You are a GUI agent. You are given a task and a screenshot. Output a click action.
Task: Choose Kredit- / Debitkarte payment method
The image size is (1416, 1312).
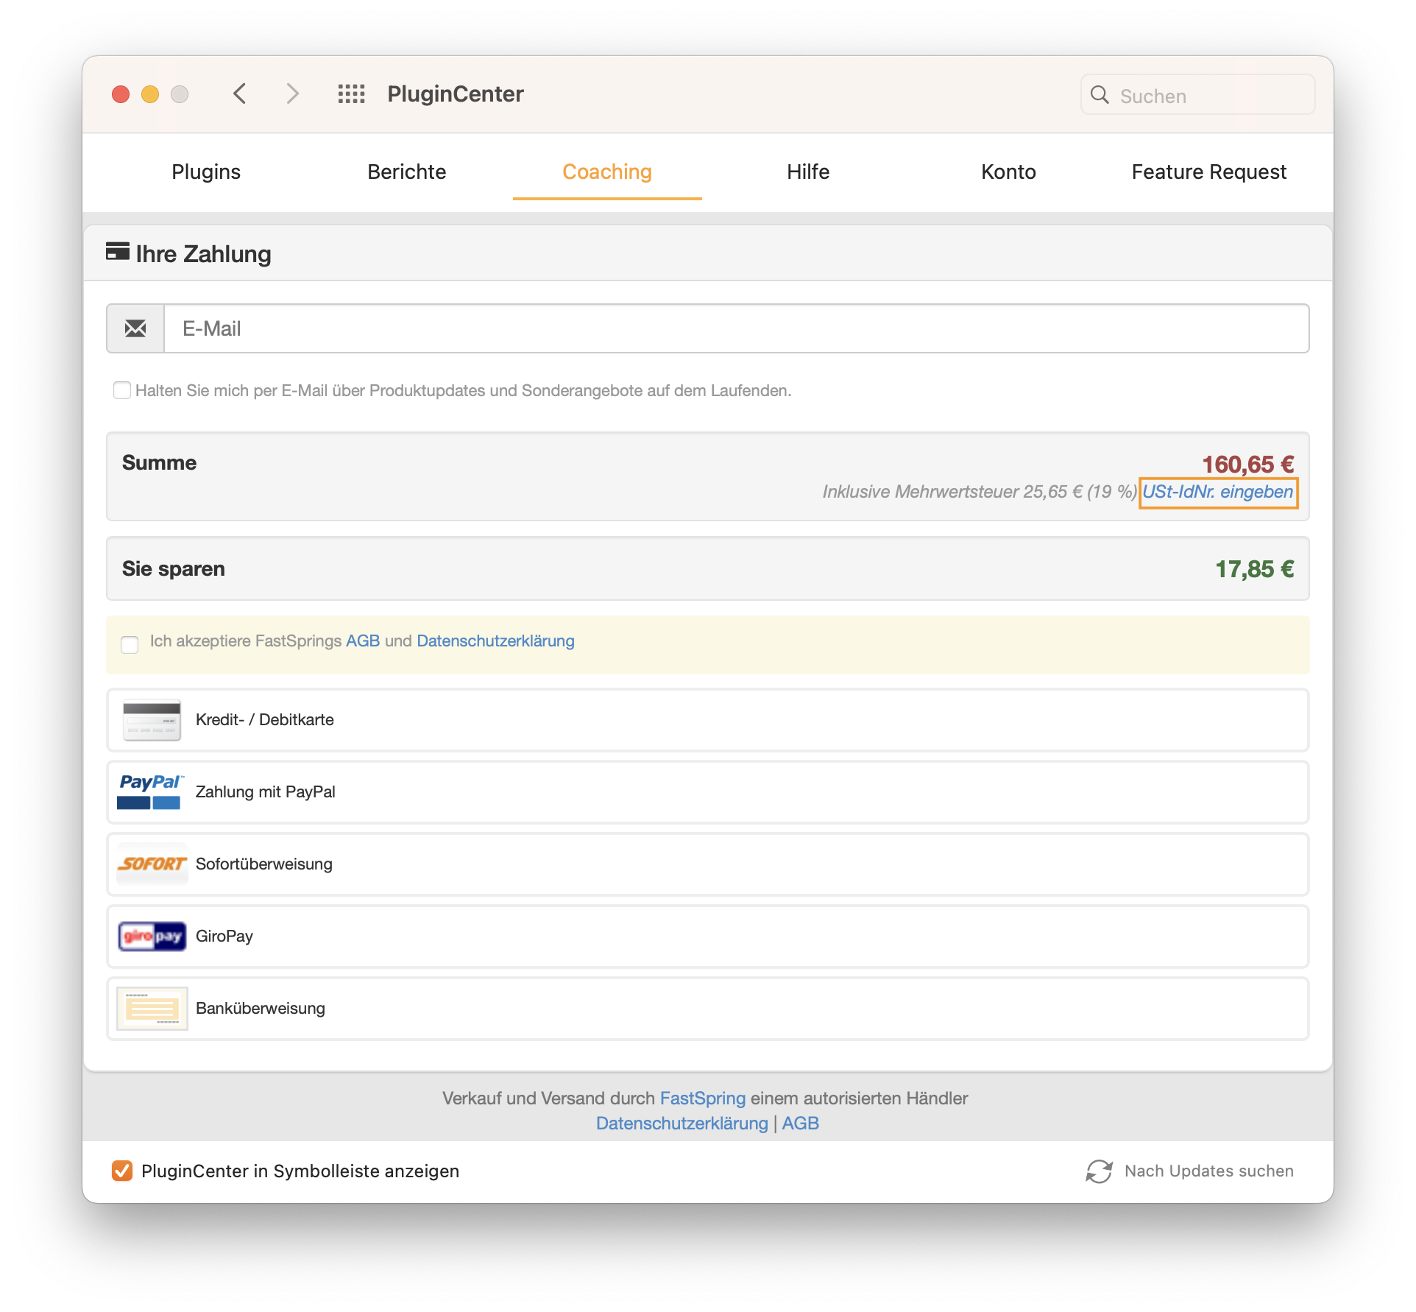tap(708, 720)
